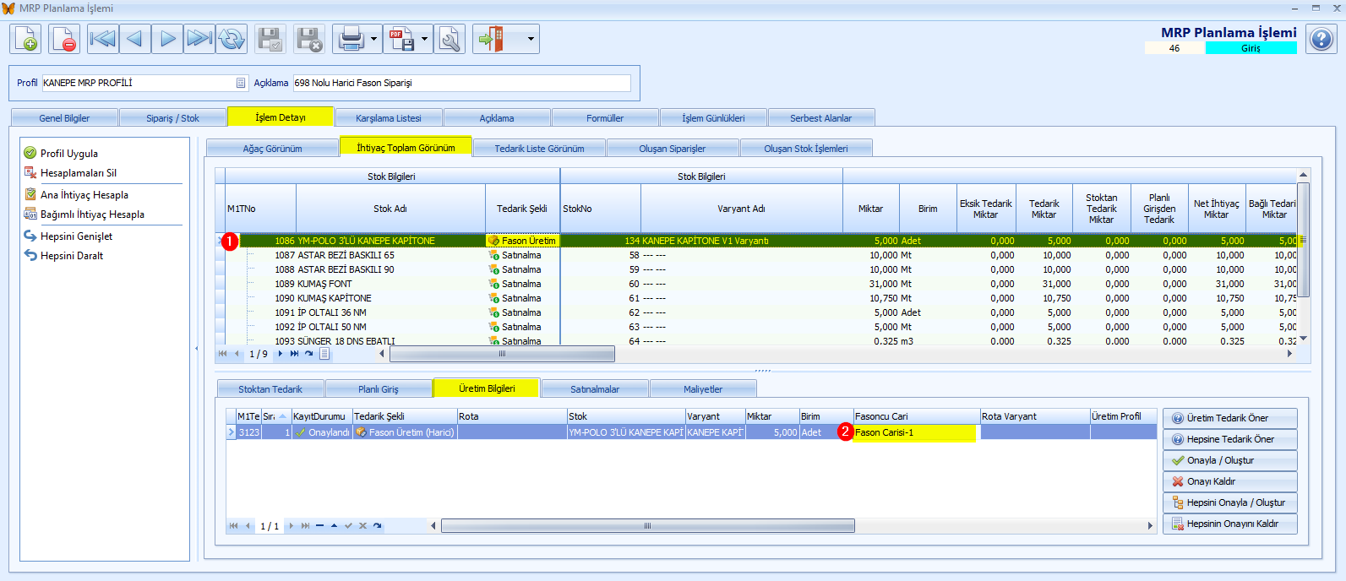This screenshot has height=581, width=1346.
Task: Cancel the edit with the X in the lower navigator
Action: pyautogui.click(x=362, y=525)
